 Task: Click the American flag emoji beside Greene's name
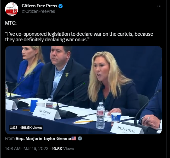pos(74,139)
